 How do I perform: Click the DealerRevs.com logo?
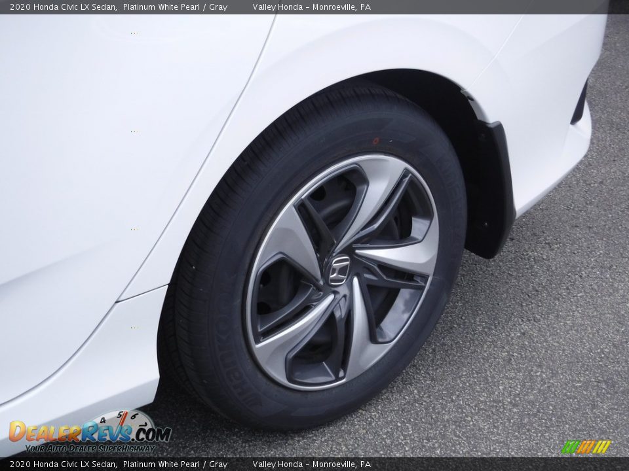(x=90, y=432)
